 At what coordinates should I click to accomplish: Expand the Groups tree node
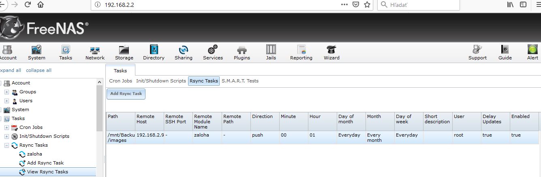point(7,92)
